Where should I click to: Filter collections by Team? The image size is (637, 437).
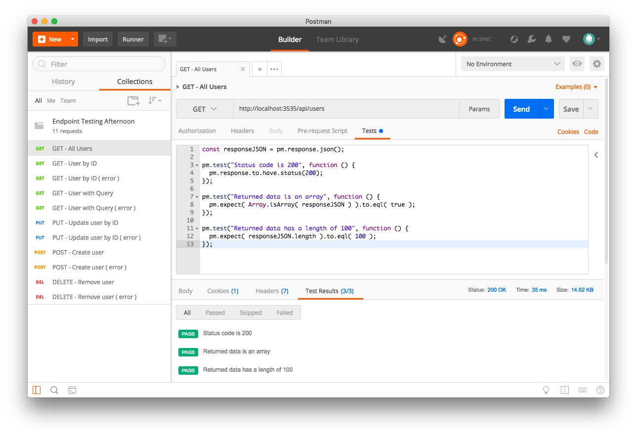click(x=68, y=100)
